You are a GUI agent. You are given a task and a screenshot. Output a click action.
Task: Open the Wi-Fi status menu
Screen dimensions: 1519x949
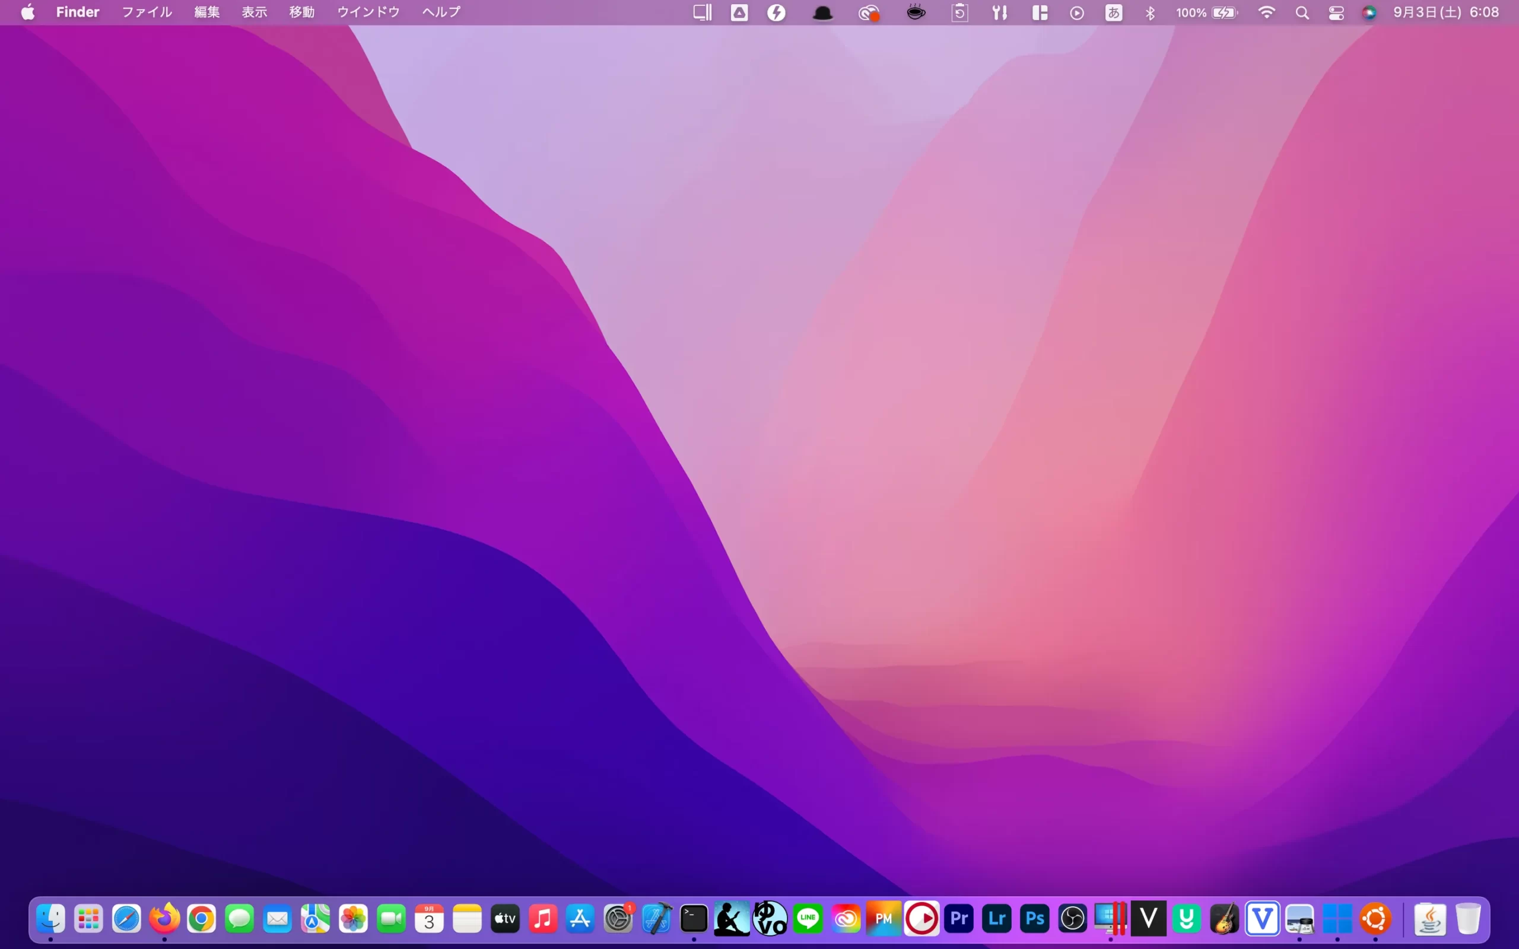(1267, 12)
